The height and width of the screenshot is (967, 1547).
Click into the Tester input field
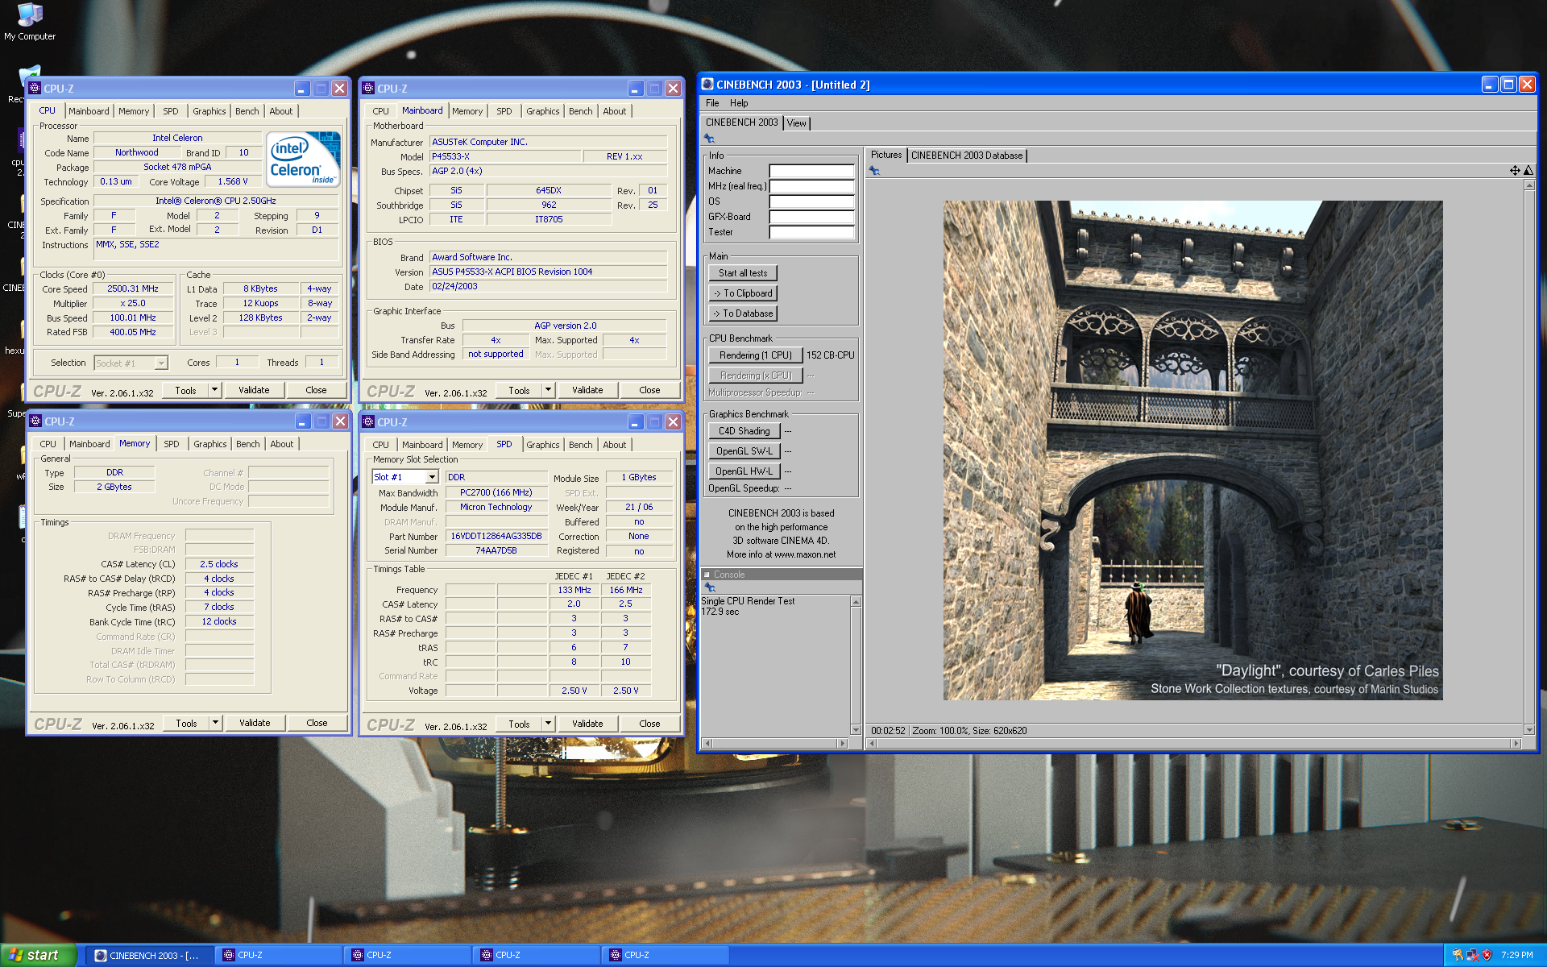(811, 232)
